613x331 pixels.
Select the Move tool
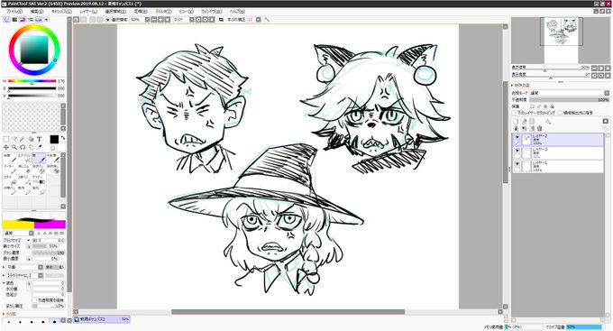(6, 147)
